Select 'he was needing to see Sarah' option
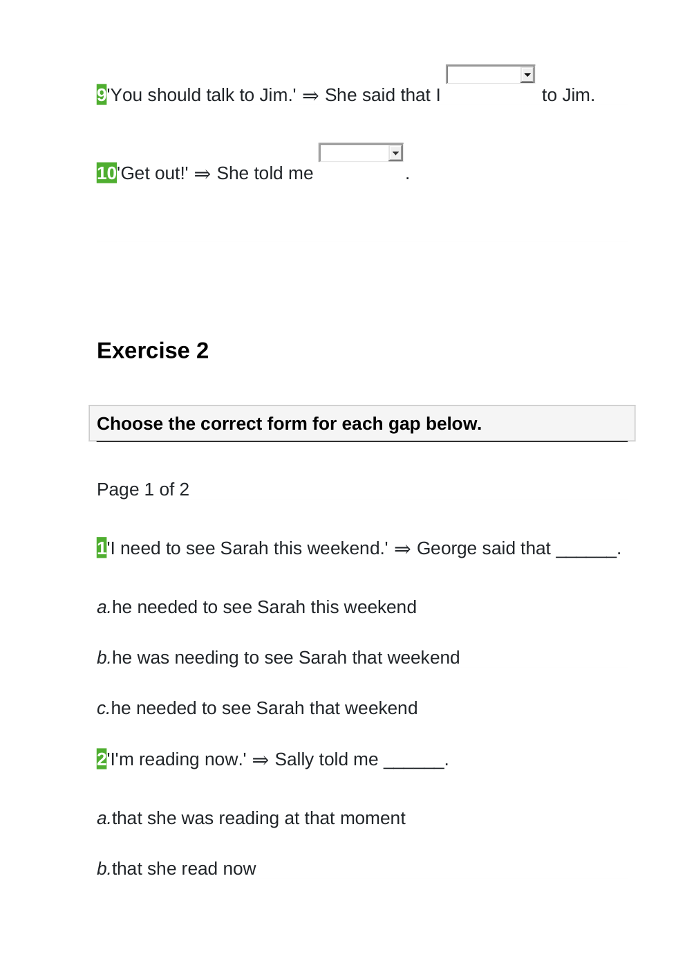This screenshot has height=957, width=676. click(285, 657)
